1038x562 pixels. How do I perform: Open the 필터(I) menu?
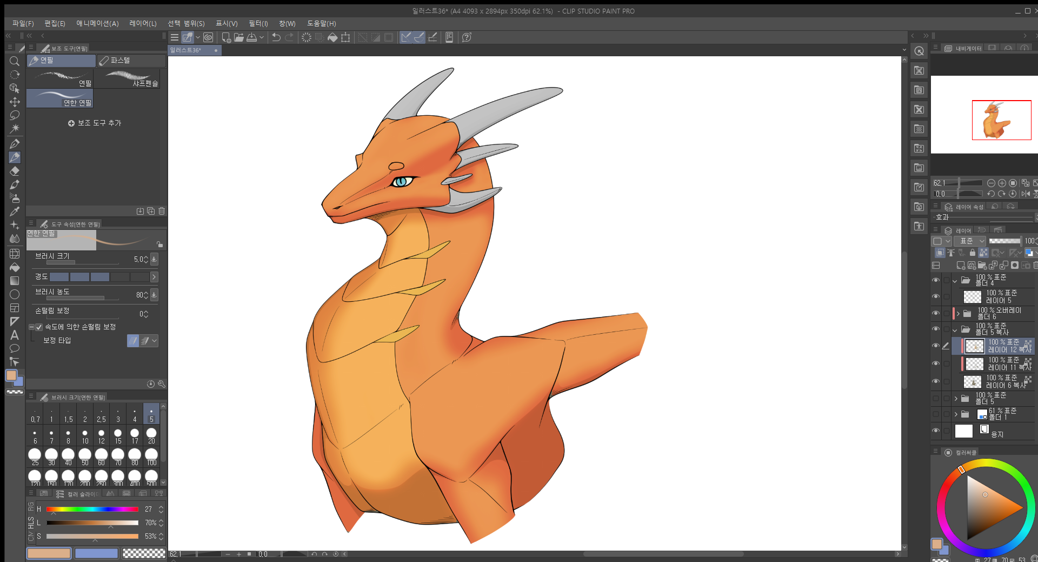pyautogui.click(x=258, y=23)
